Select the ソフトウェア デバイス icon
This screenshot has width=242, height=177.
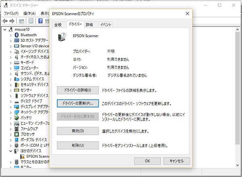(x=17, y=96)
